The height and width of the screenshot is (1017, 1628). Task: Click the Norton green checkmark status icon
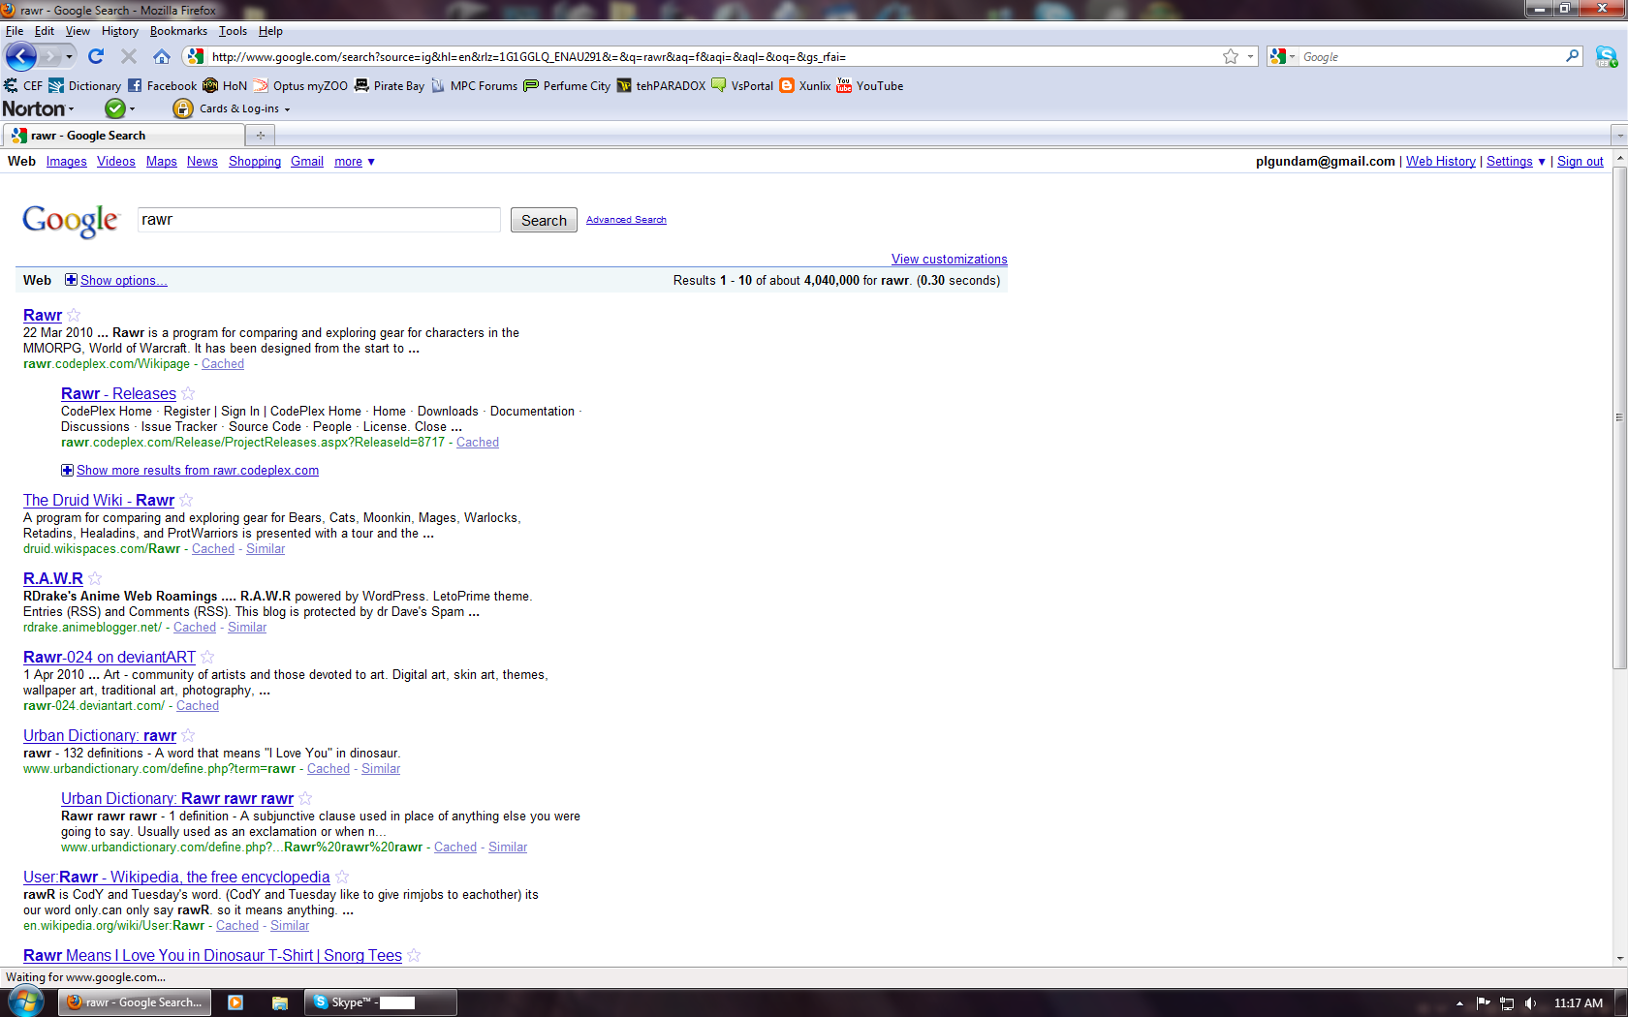(115, 108)
